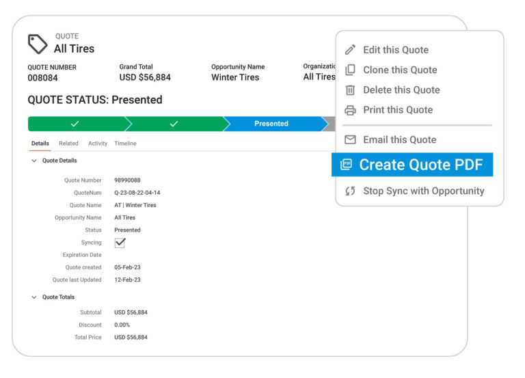
Task: Click Discount value 0.00%
Action: click(122, 325)
